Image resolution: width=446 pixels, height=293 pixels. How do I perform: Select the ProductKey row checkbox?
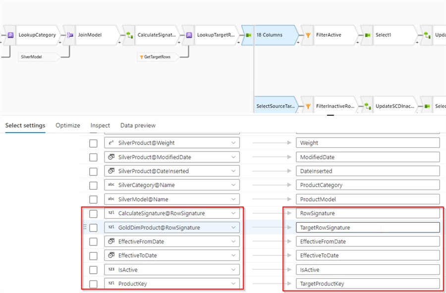pyautogui.click(x=93, y=284)
